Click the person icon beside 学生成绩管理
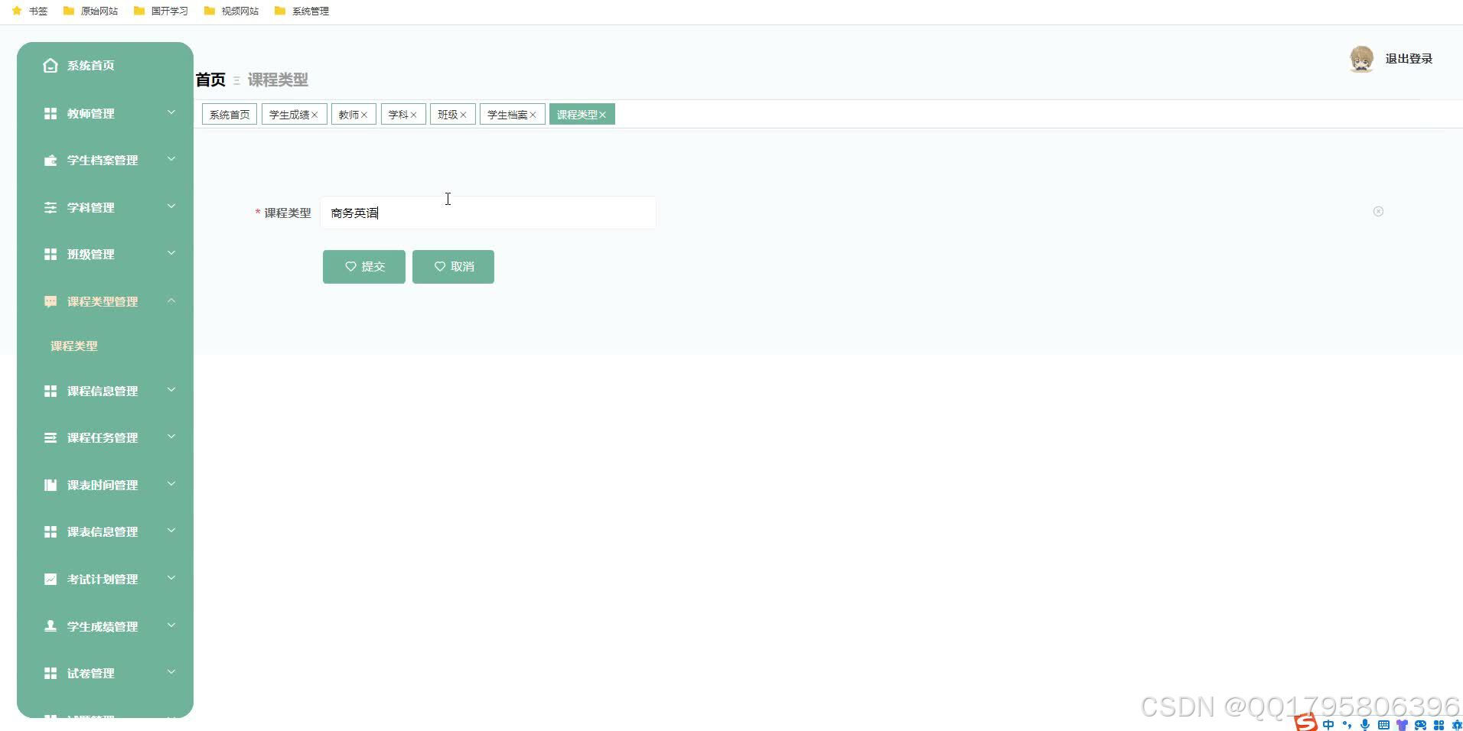The height and width of the screenshot is (731, 1463). click(x=51, y=625)
